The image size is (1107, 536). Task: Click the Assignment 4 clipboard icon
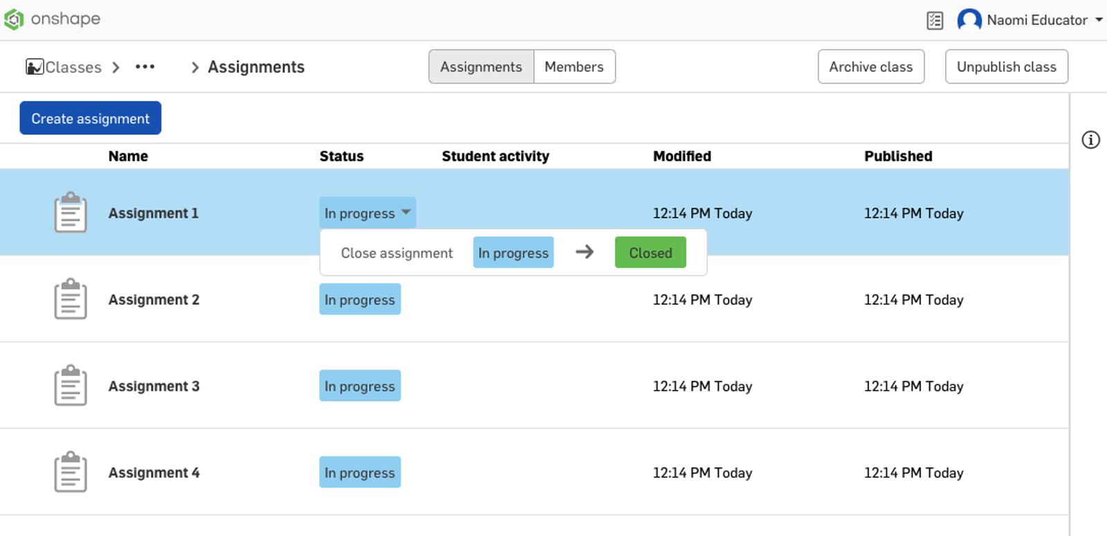point(71,472)
